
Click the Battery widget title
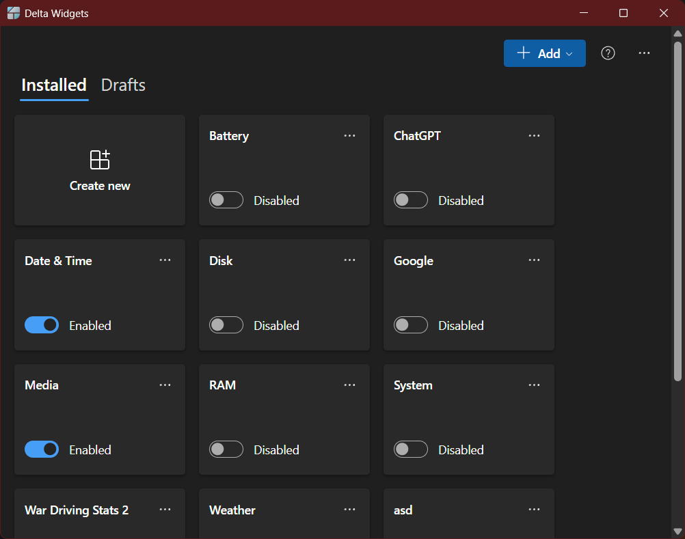click(x=229, y=136)
